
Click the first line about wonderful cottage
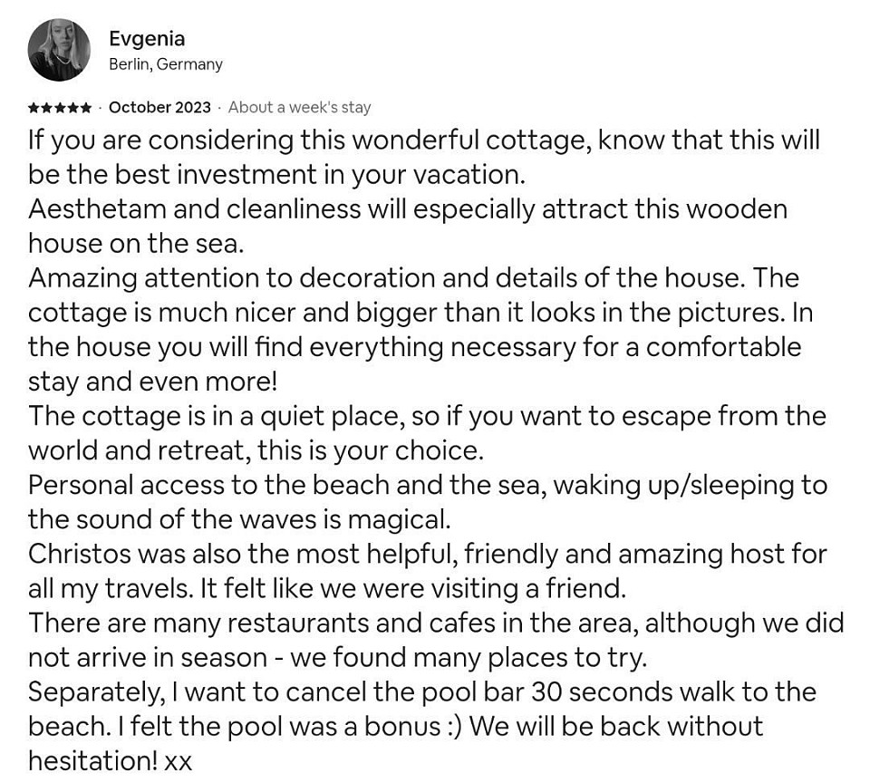pos(424,140)
